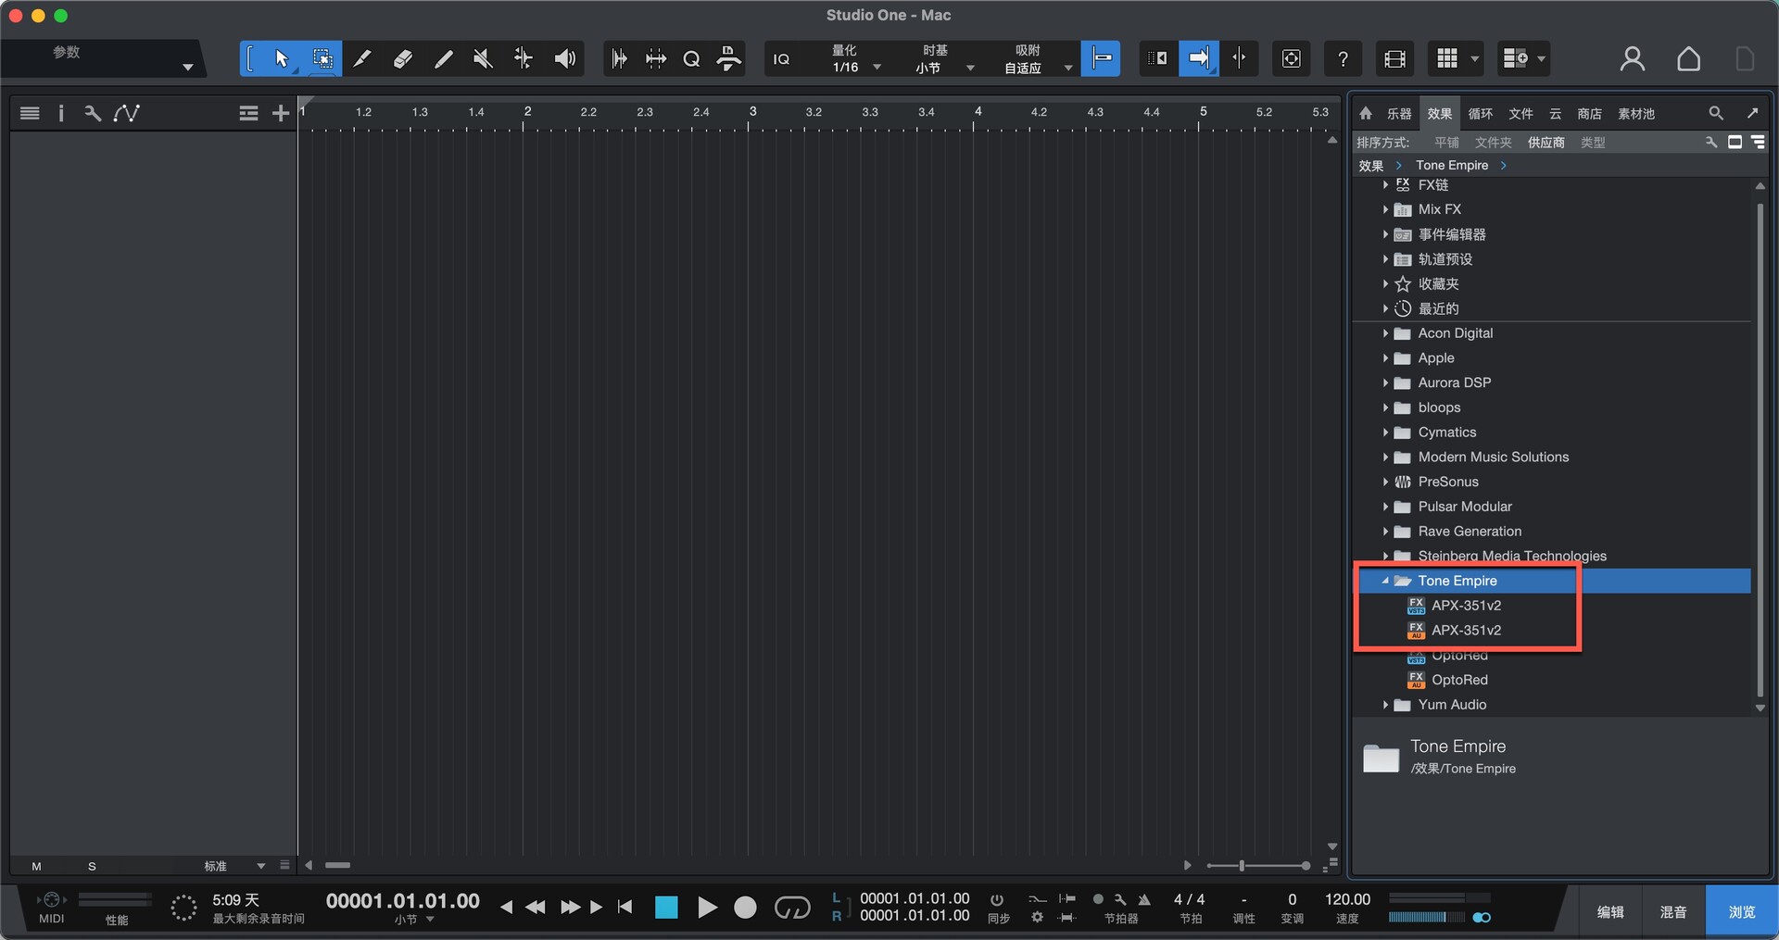The width and height of the screenshot is (1779, 940).
Task: Expand the Apple folder
Action: 1385,358
